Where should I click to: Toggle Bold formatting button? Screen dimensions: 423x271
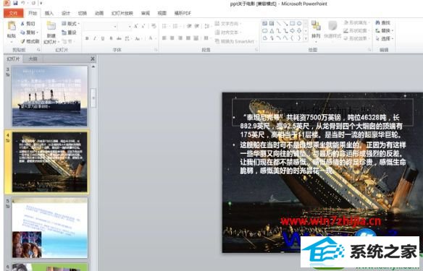click(x=87, y=39)
